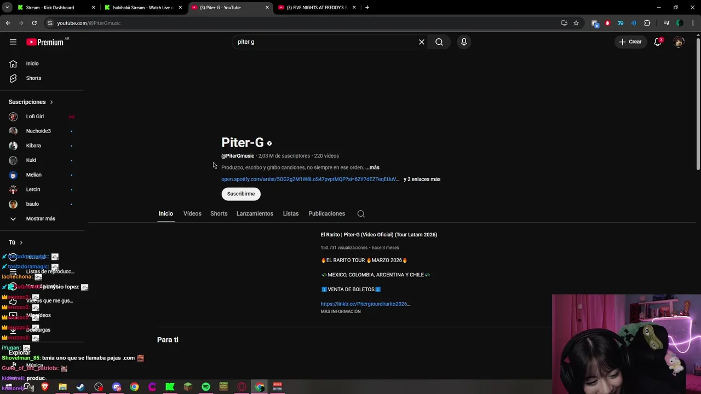Go to Inicio in the sidebar

32,64
